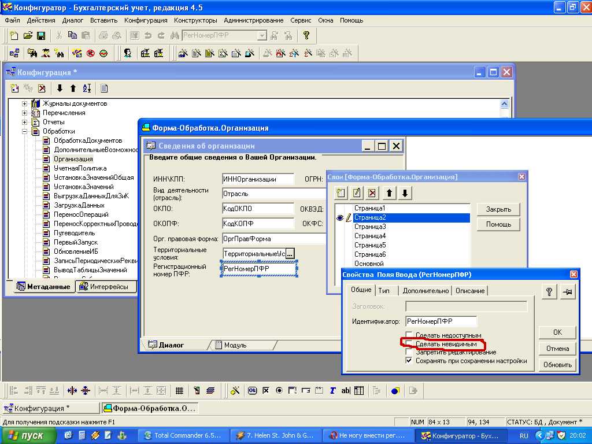Toggle the eye visibility icon for Страница2

tap(340, 218)
